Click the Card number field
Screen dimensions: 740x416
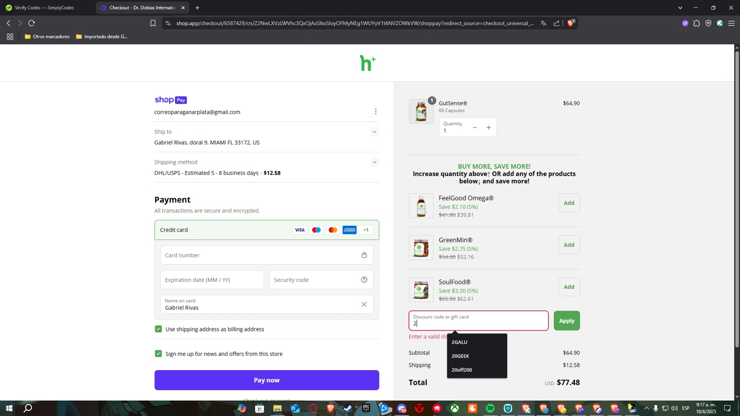[267, 255]
